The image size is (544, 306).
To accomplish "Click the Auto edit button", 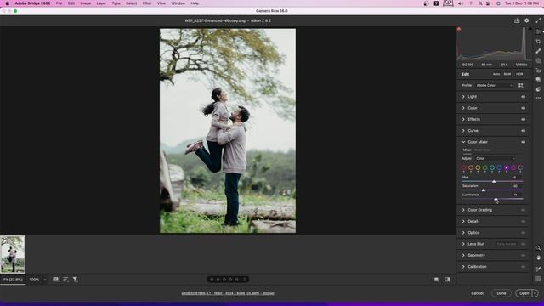I will [x=496, y=74].
